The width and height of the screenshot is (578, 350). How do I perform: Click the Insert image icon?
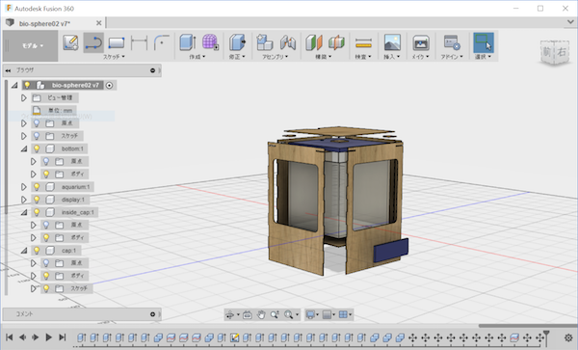[392, 42]
